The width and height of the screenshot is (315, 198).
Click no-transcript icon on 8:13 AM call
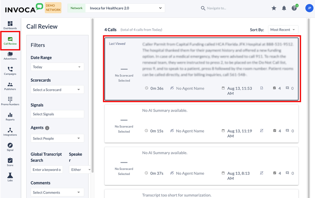pos(262,173)
